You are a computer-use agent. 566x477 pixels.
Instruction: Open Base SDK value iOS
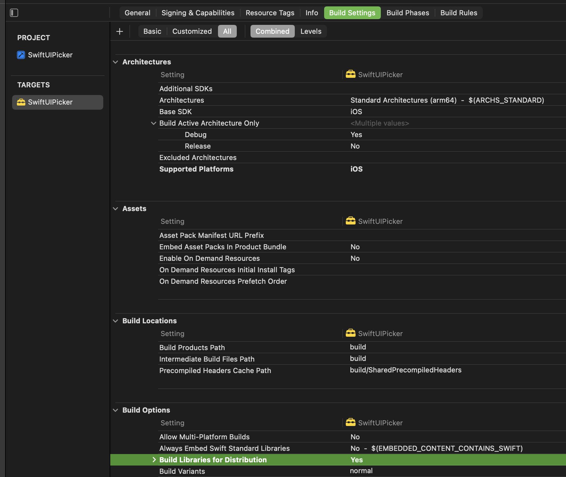coord(356,112)
